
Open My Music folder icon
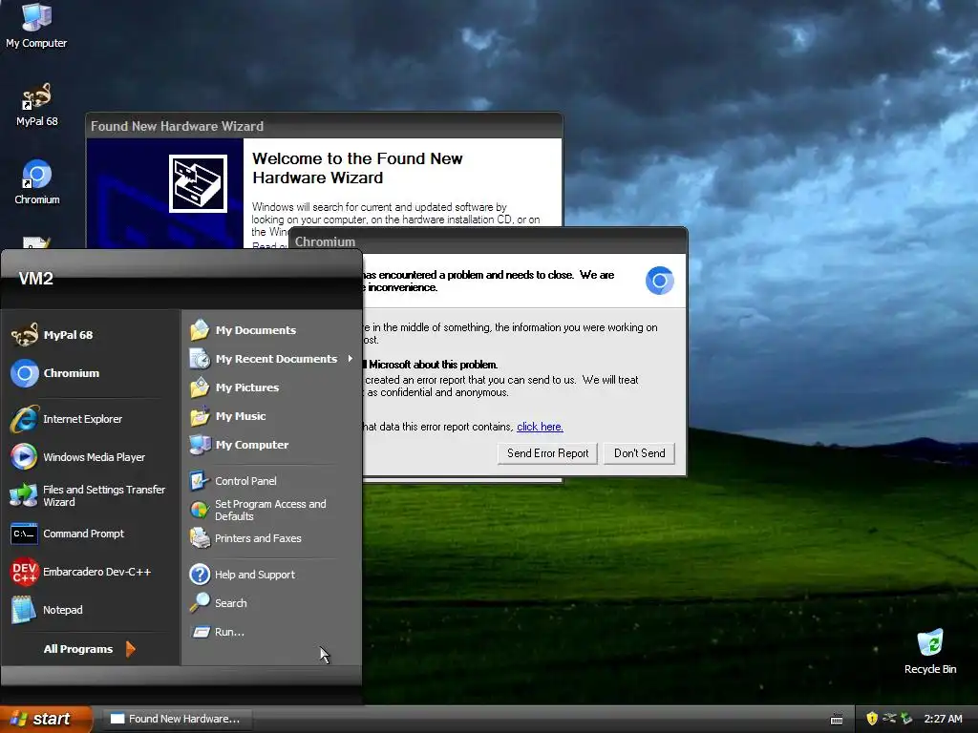click(200, 416)
